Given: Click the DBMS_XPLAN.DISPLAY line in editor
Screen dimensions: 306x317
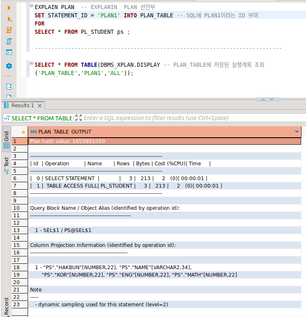Looking at the screenshot, I should (x=149, y=65).
